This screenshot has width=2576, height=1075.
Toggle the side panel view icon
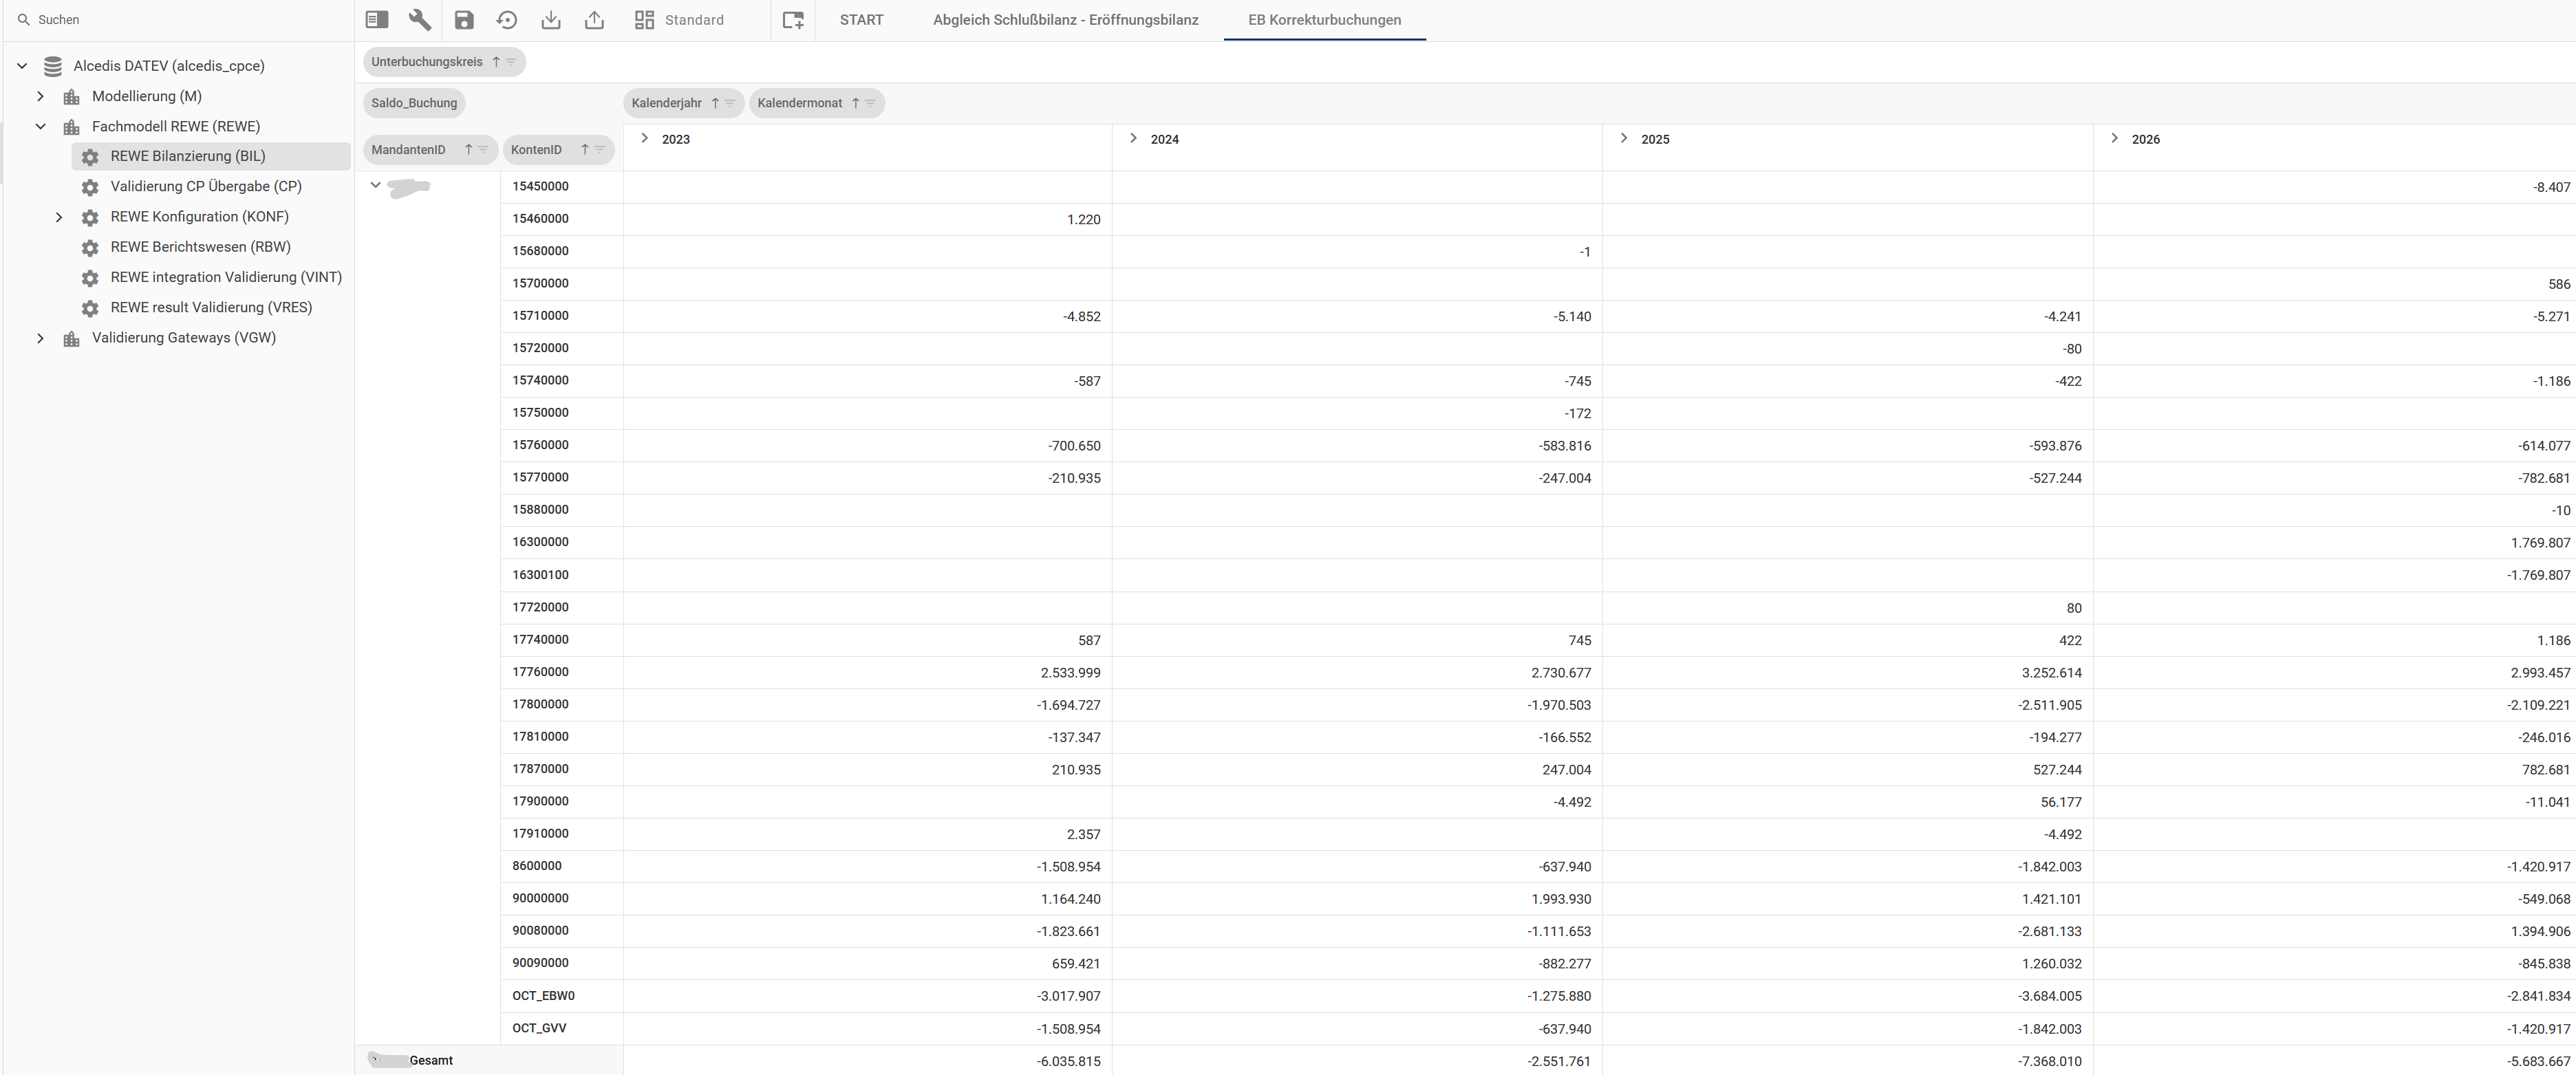[x=377, y=20]
